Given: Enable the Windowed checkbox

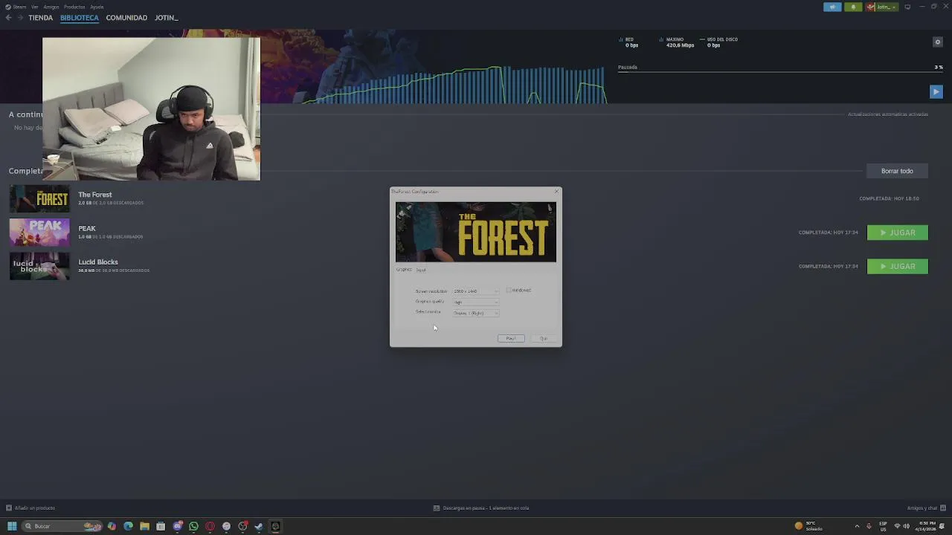Looking at the screenshot, I should point(509,290).
